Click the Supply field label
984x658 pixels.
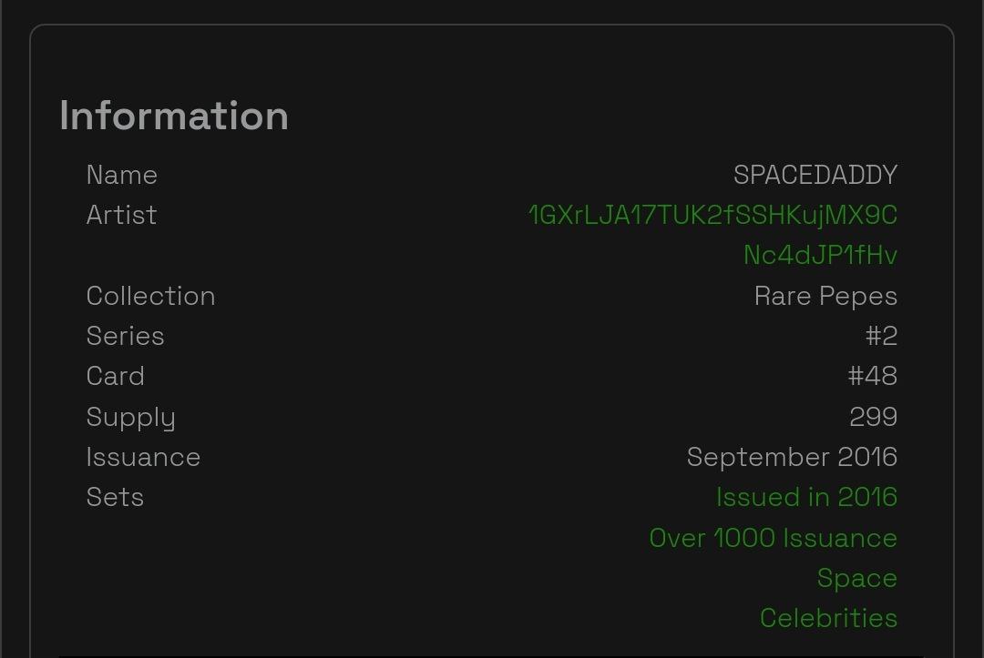pos(130,418)
